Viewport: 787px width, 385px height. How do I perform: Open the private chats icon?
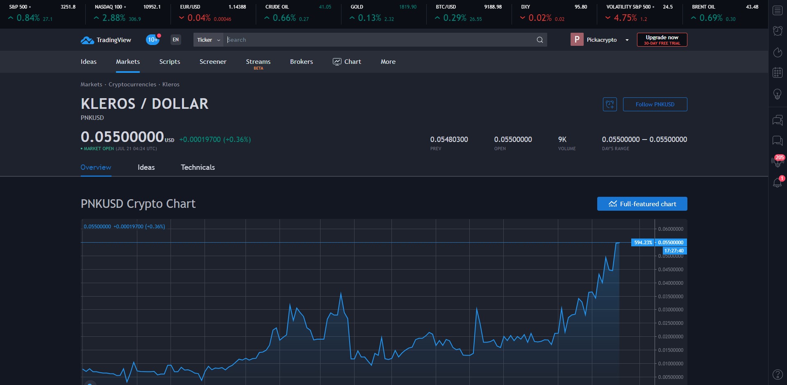[778, 141]
